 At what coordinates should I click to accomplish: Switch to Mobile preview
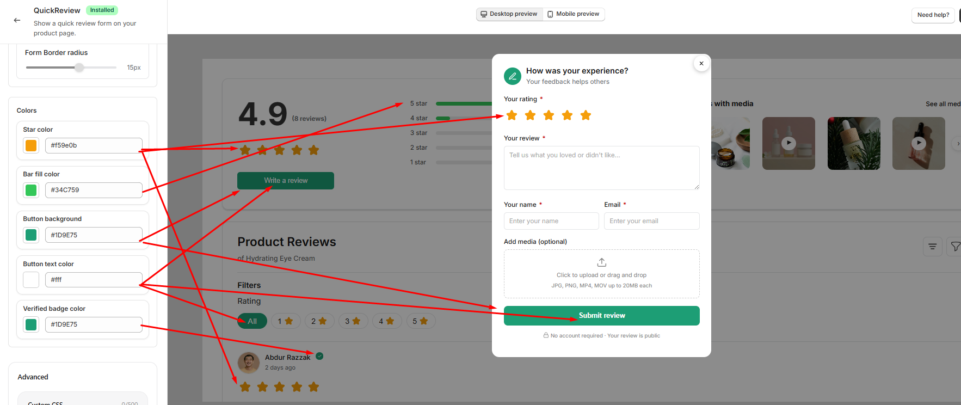[x=574, y=14]
